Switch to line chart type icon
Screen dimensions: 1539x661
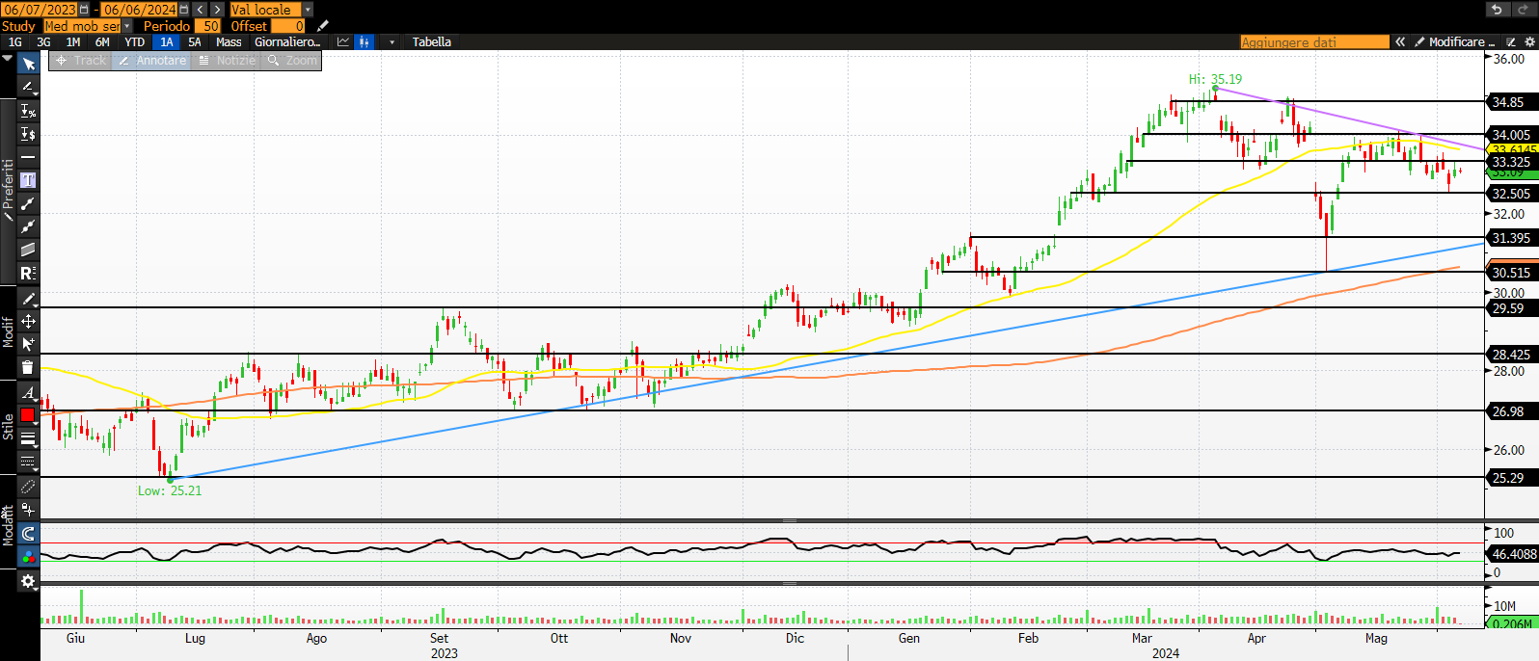[x=343, y=42]
